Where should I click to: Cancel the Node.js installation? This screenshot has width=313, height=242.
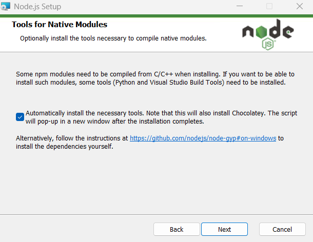point(282,229)
